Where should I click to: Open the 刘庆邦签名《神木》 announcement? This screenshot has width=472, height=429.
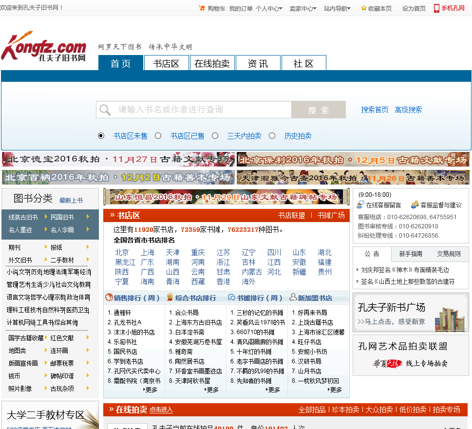coord(405,270)
